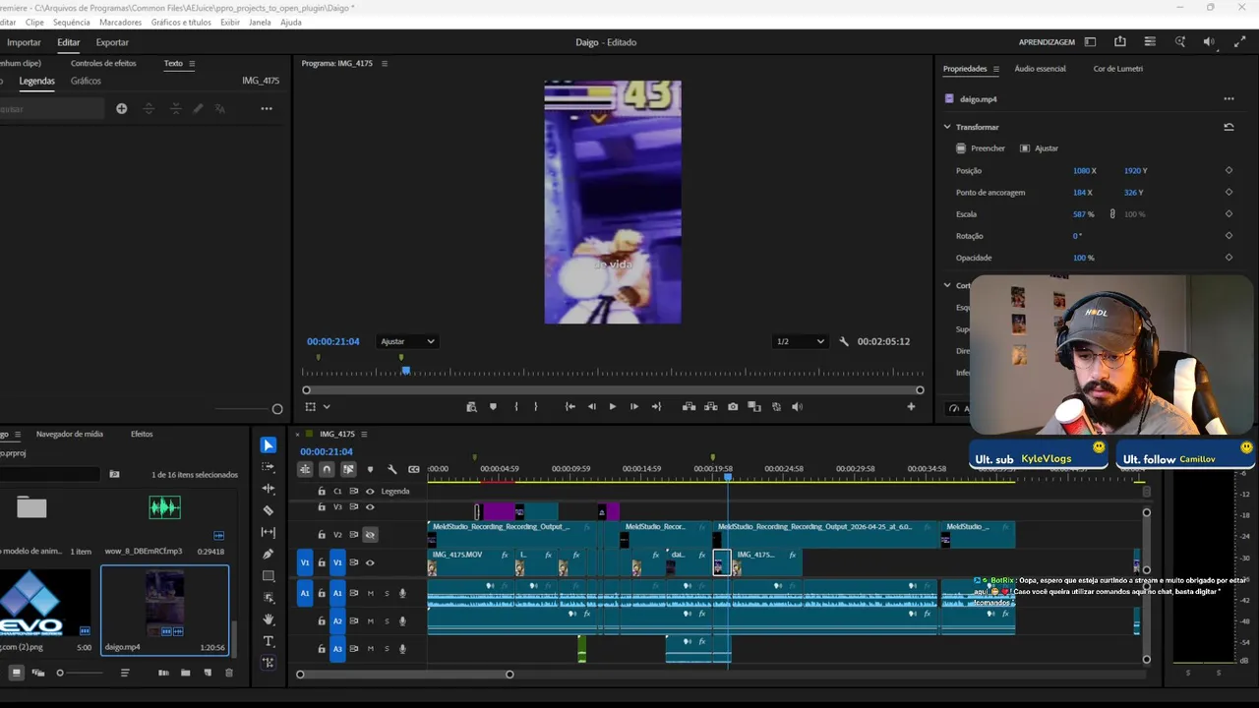
Task: Add new caption segment plus icon
Action: [x=122, y=108]
